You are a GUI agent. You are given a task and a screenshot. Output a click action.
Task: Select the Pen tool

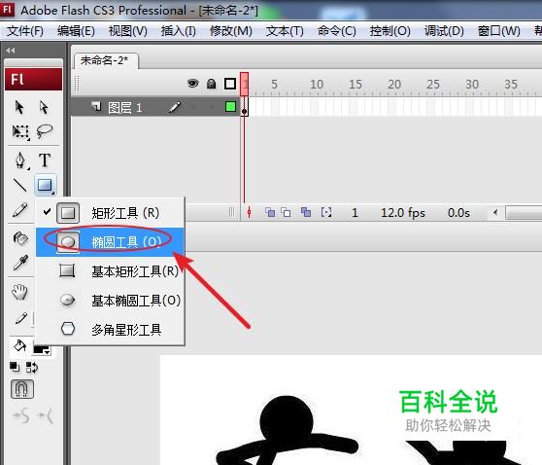point(20,161)
